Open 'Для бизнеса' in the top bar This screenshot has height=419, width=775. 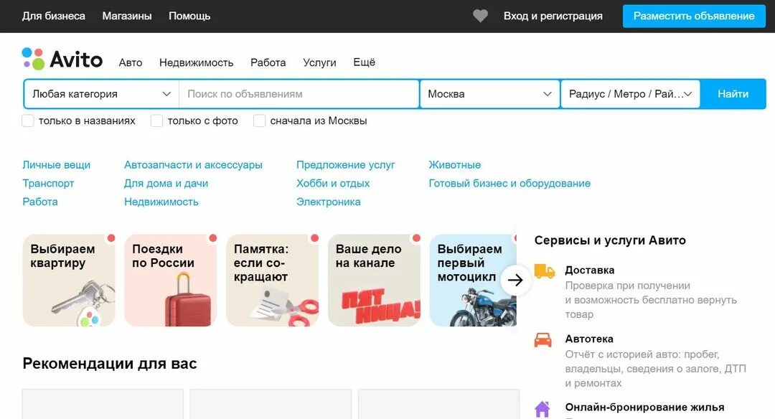53,16
